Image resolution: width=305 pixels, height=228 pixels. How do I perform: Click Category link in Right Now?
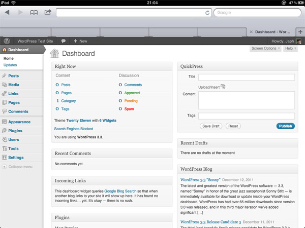(69, 101)
